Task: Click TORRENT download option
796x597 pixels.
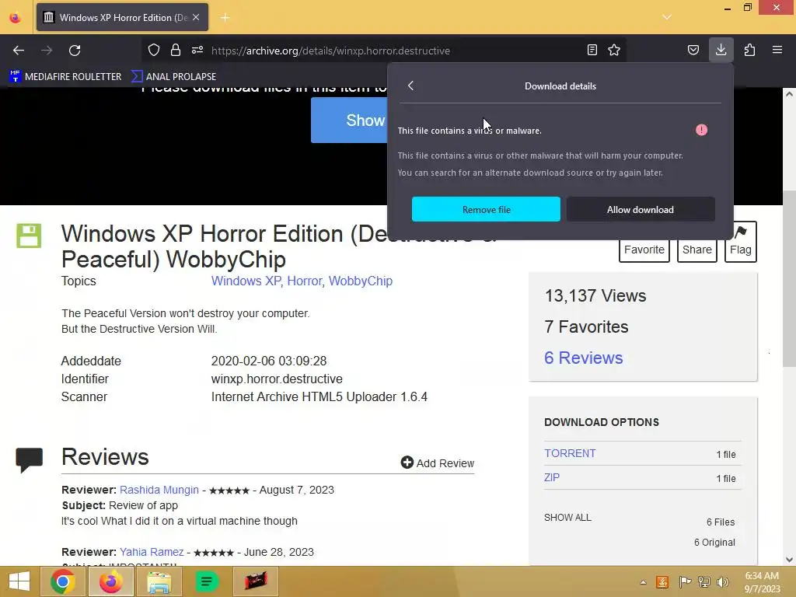Action: pyautogui.click(x=570, y=453)
